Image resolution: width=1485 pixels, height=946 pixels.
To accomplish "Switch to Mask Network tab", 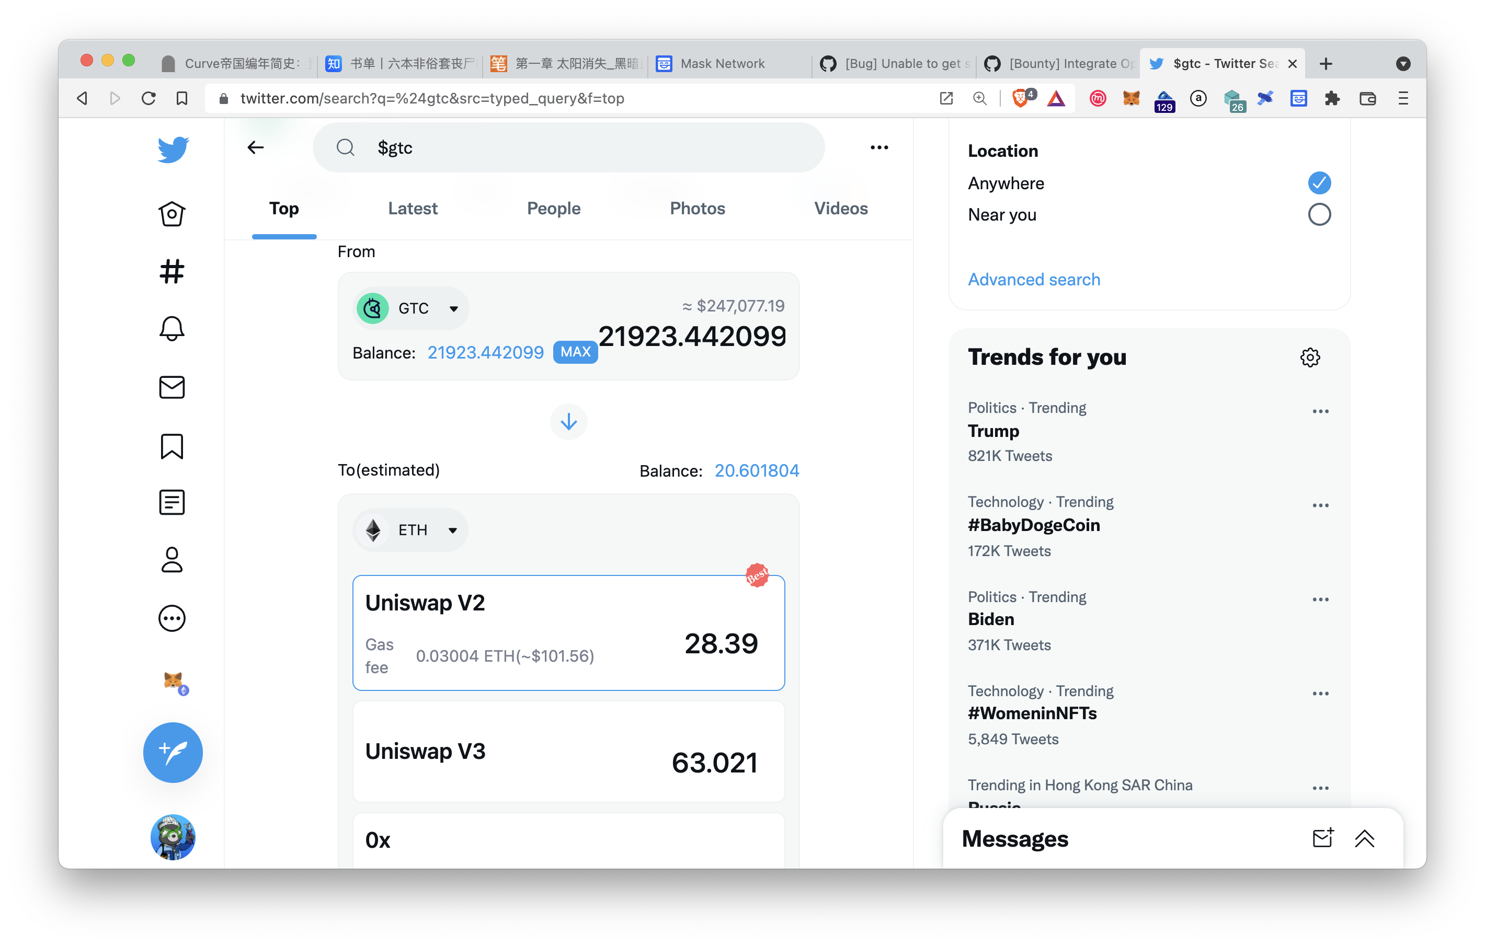I will tap(729, 63).
